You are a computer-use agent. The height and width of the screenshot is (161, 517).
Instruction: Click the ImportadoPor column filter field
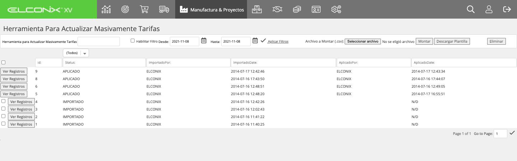[x=188, y=63]
